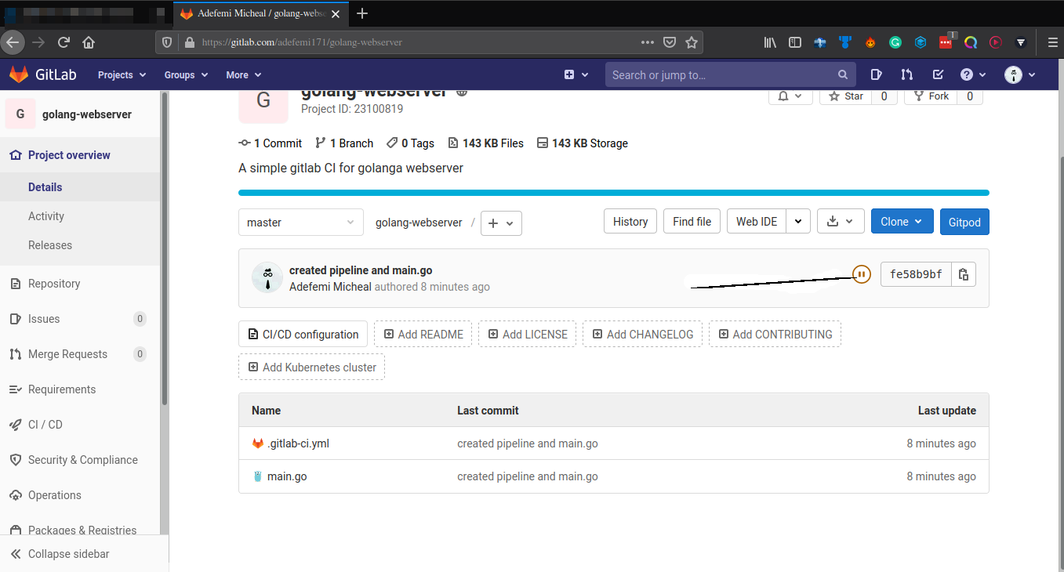
Task: Expand the Projects menu
Action: click(x=122, y=75)
